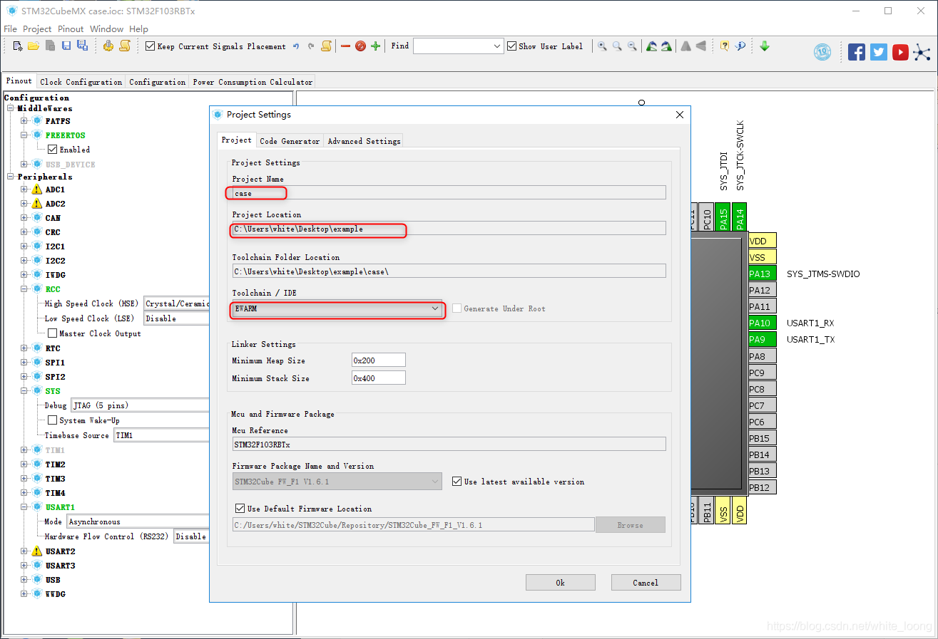This screenshot has width=938, height=639.
Task: Expand the ADC1 peripheral node
Action: point(25,189)
